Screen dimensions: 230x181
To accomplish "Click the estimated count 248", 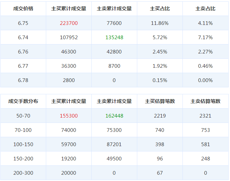I will (205, 158).
